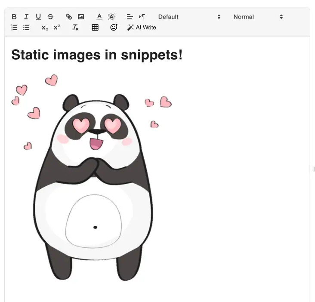Toggle underline formatting
Screen dimensions: 315x302
(38, 17)
